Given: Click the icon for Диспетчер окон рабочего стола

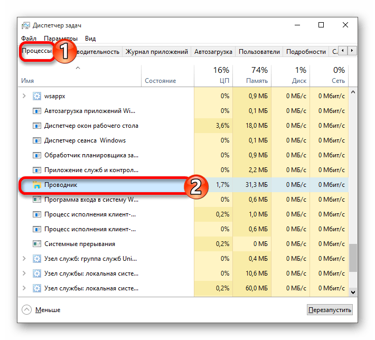Looking at the screenshot, I should point(37,126).
